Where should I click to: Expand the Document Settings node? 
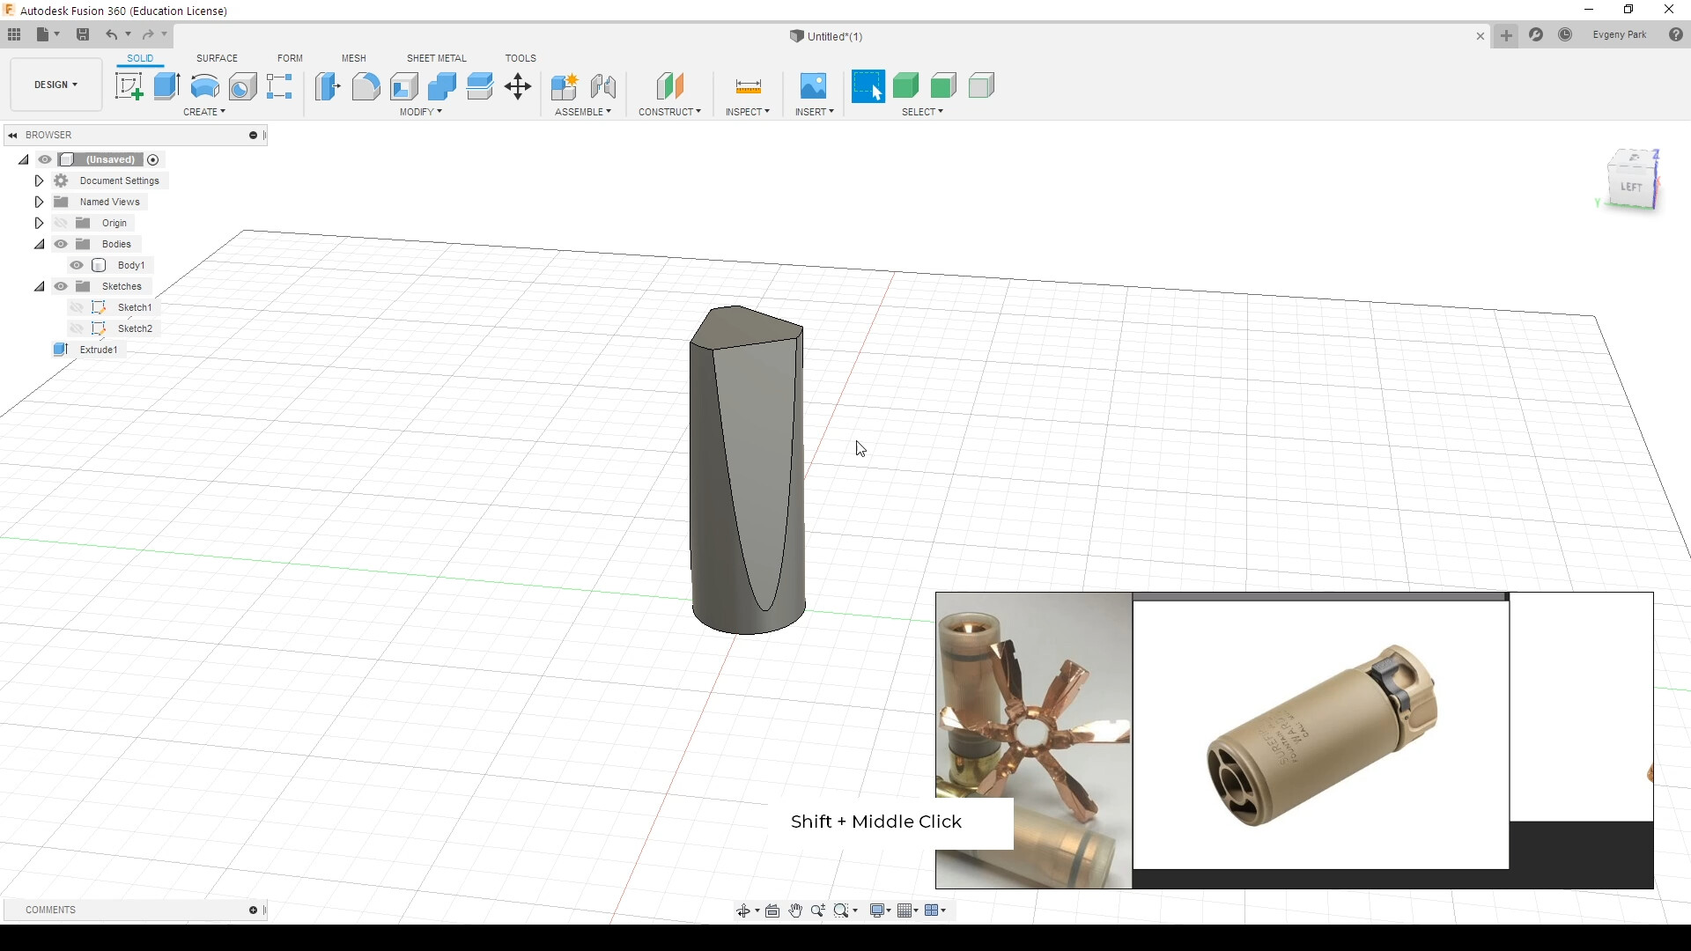coord(39,181)
